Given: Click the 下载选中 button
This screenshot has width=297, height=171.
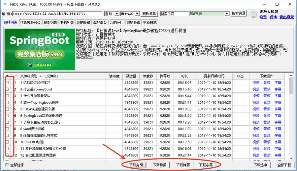Looking at the screenshot, I should (x=260, y=165).
